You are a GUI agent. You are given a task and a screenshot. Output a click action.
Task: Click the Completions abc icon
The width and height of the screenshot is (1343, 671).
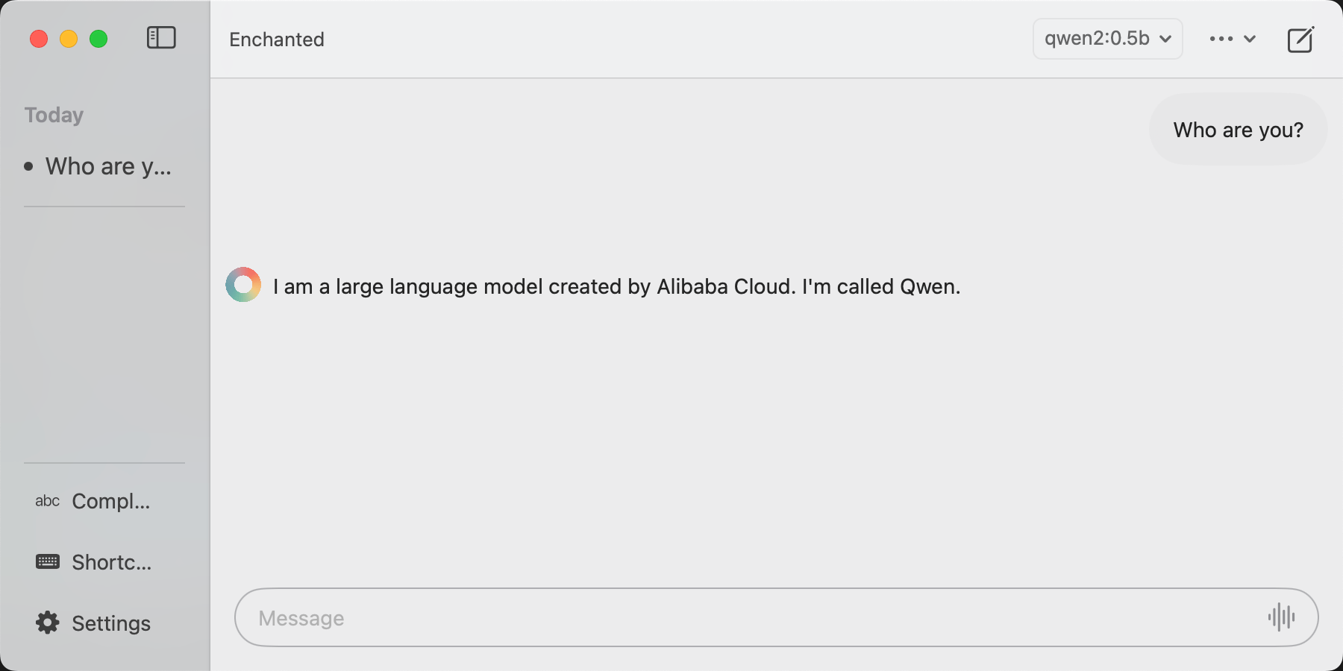click(x=47, y=501)
